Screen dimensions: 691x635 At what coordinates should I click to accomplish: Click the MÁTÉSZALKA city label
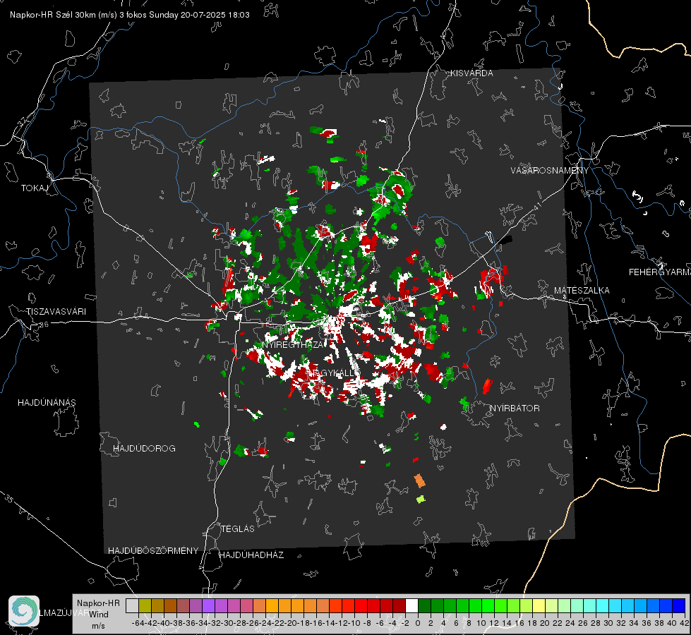(582, 291)
